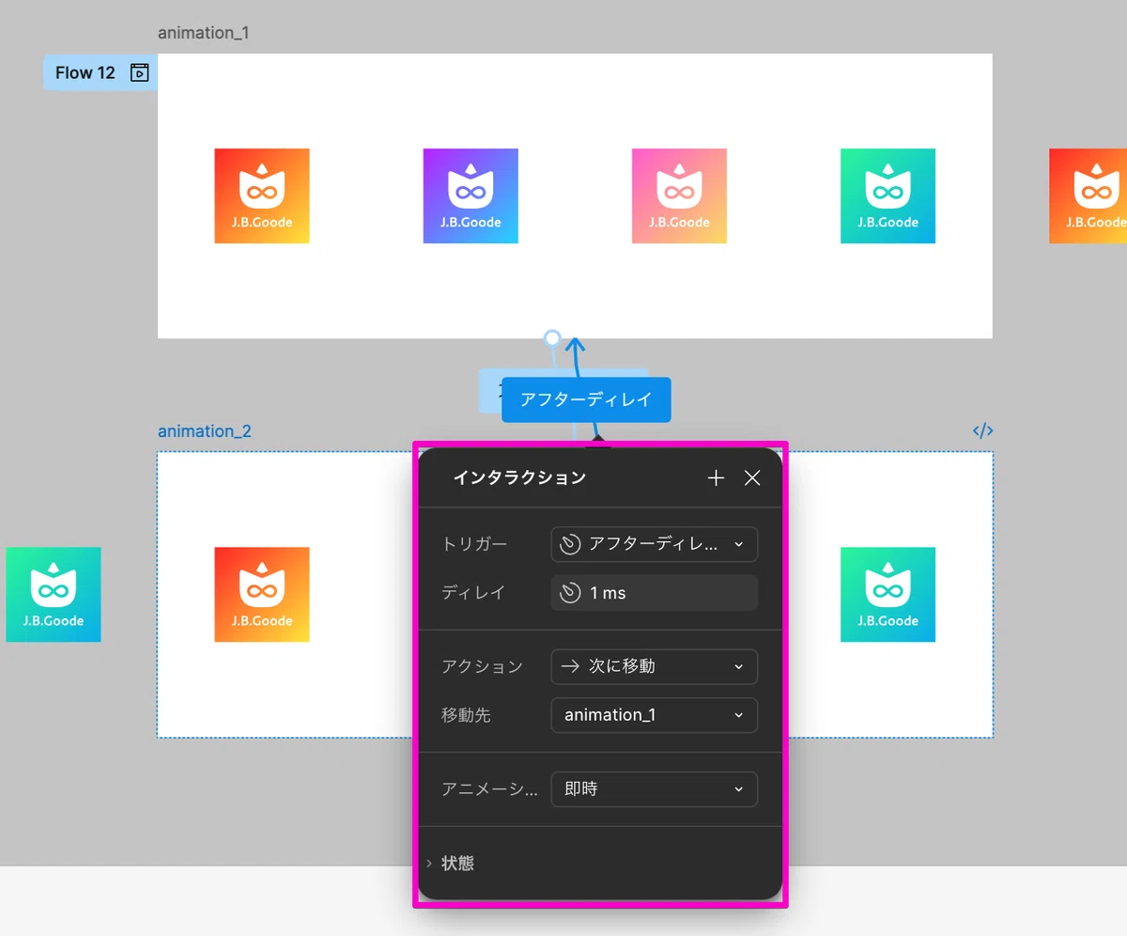Screen dimensions: 1127x936
Task: Select the purple J.B.Goode logo in animation_1
Action: [x=471, y=195]
